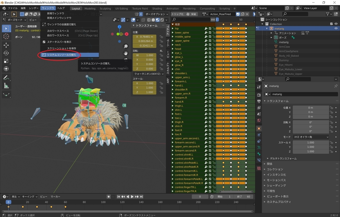
Task: Click the viewport pan hand icon
Action: click(126, 53)
